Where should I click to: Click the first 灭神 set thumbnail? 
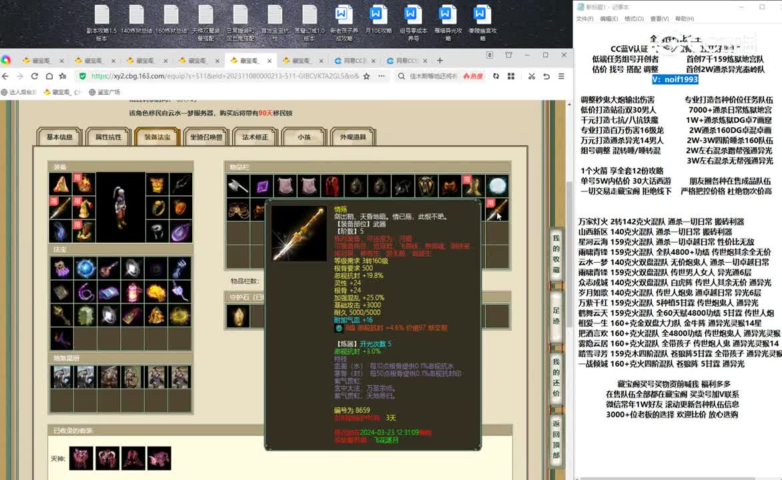tap(81, 458)
